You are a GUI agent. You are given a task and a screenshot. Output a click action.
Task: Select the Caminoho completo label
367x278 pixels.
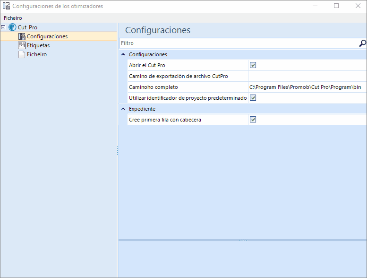[154, 87]
